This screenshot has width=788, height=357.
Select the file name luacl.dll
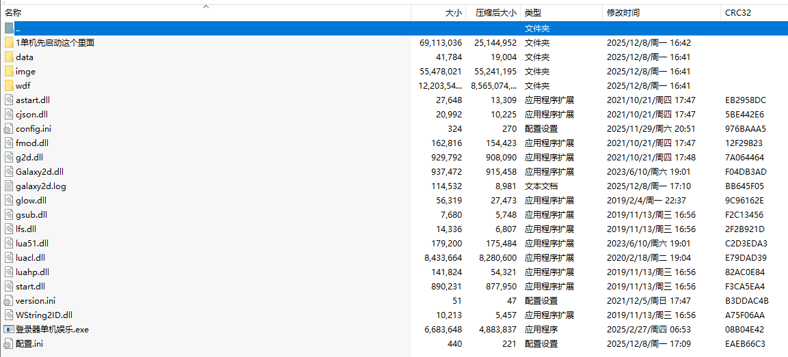tap(30, 257)
